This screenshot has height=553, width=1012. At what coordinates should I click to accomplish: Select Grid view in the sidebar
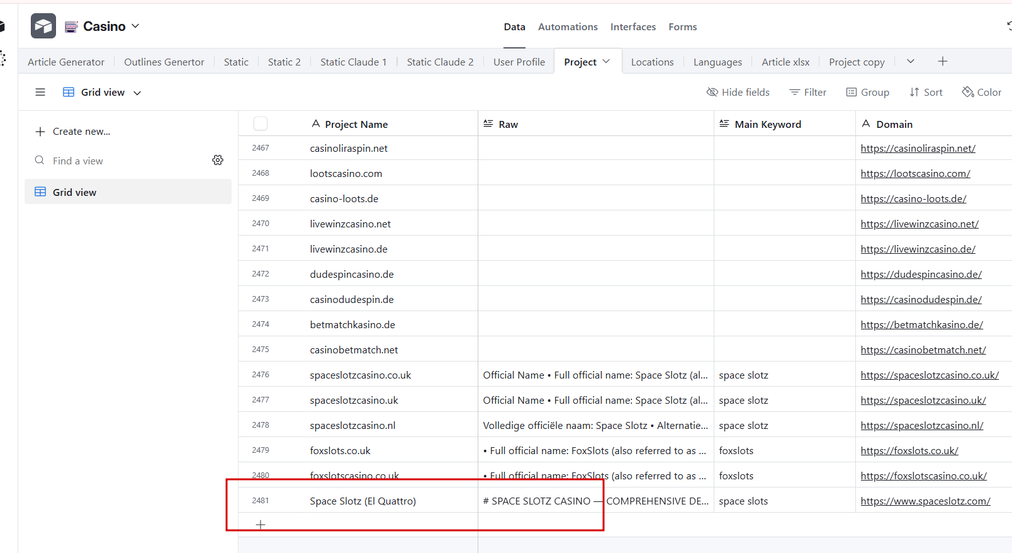128,191
